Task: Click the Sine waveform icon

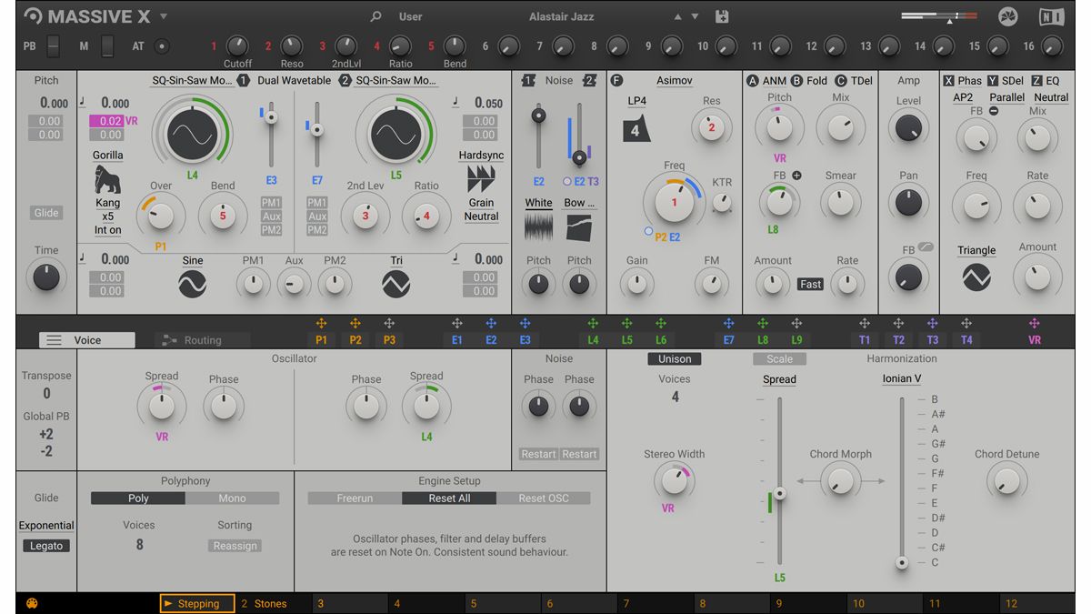Action: 193,286
